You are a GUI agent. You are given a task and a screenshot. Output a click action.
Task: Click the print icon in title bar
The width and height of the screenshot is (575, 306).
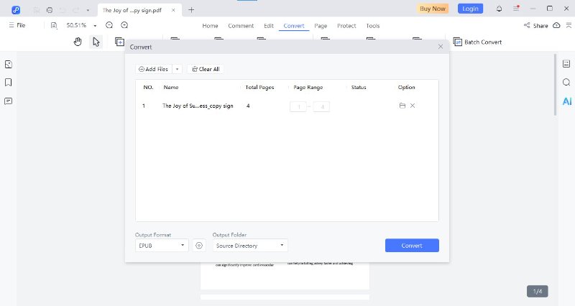(x=50, y=10)
